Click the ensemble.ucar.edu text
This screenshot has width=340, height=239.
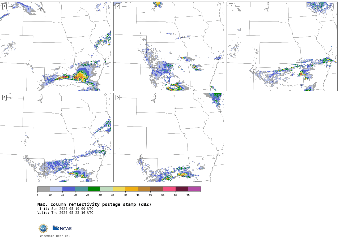55,236
